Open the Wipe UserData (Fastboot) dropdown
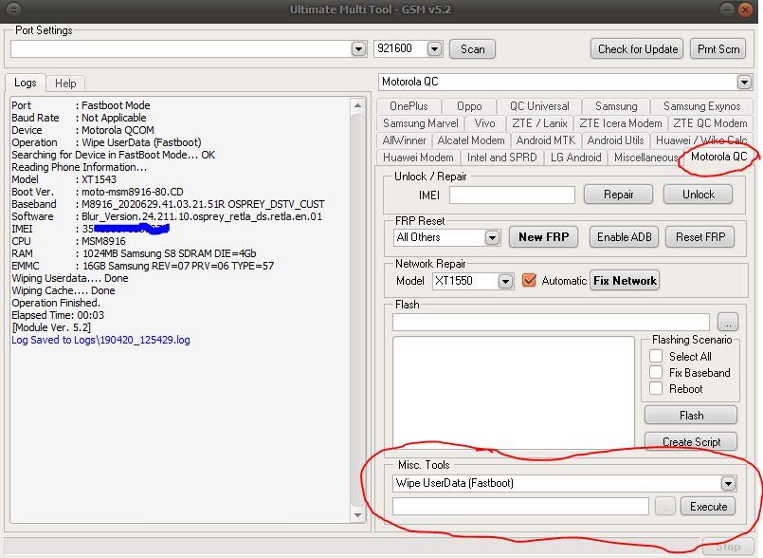The height and width of the screenshot is (558, 763). tap(728, 483)
